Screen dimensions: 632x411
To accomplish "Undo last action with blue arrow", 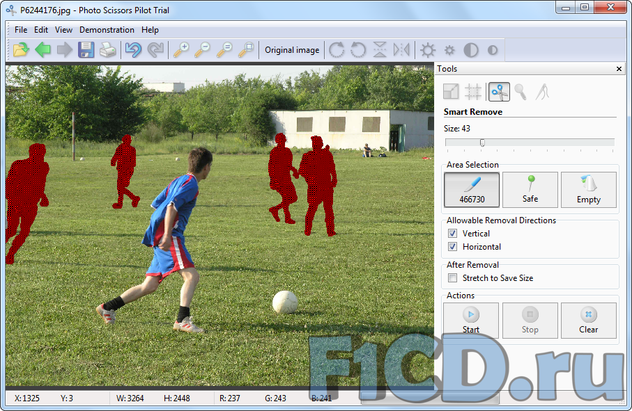I will 133,50.
